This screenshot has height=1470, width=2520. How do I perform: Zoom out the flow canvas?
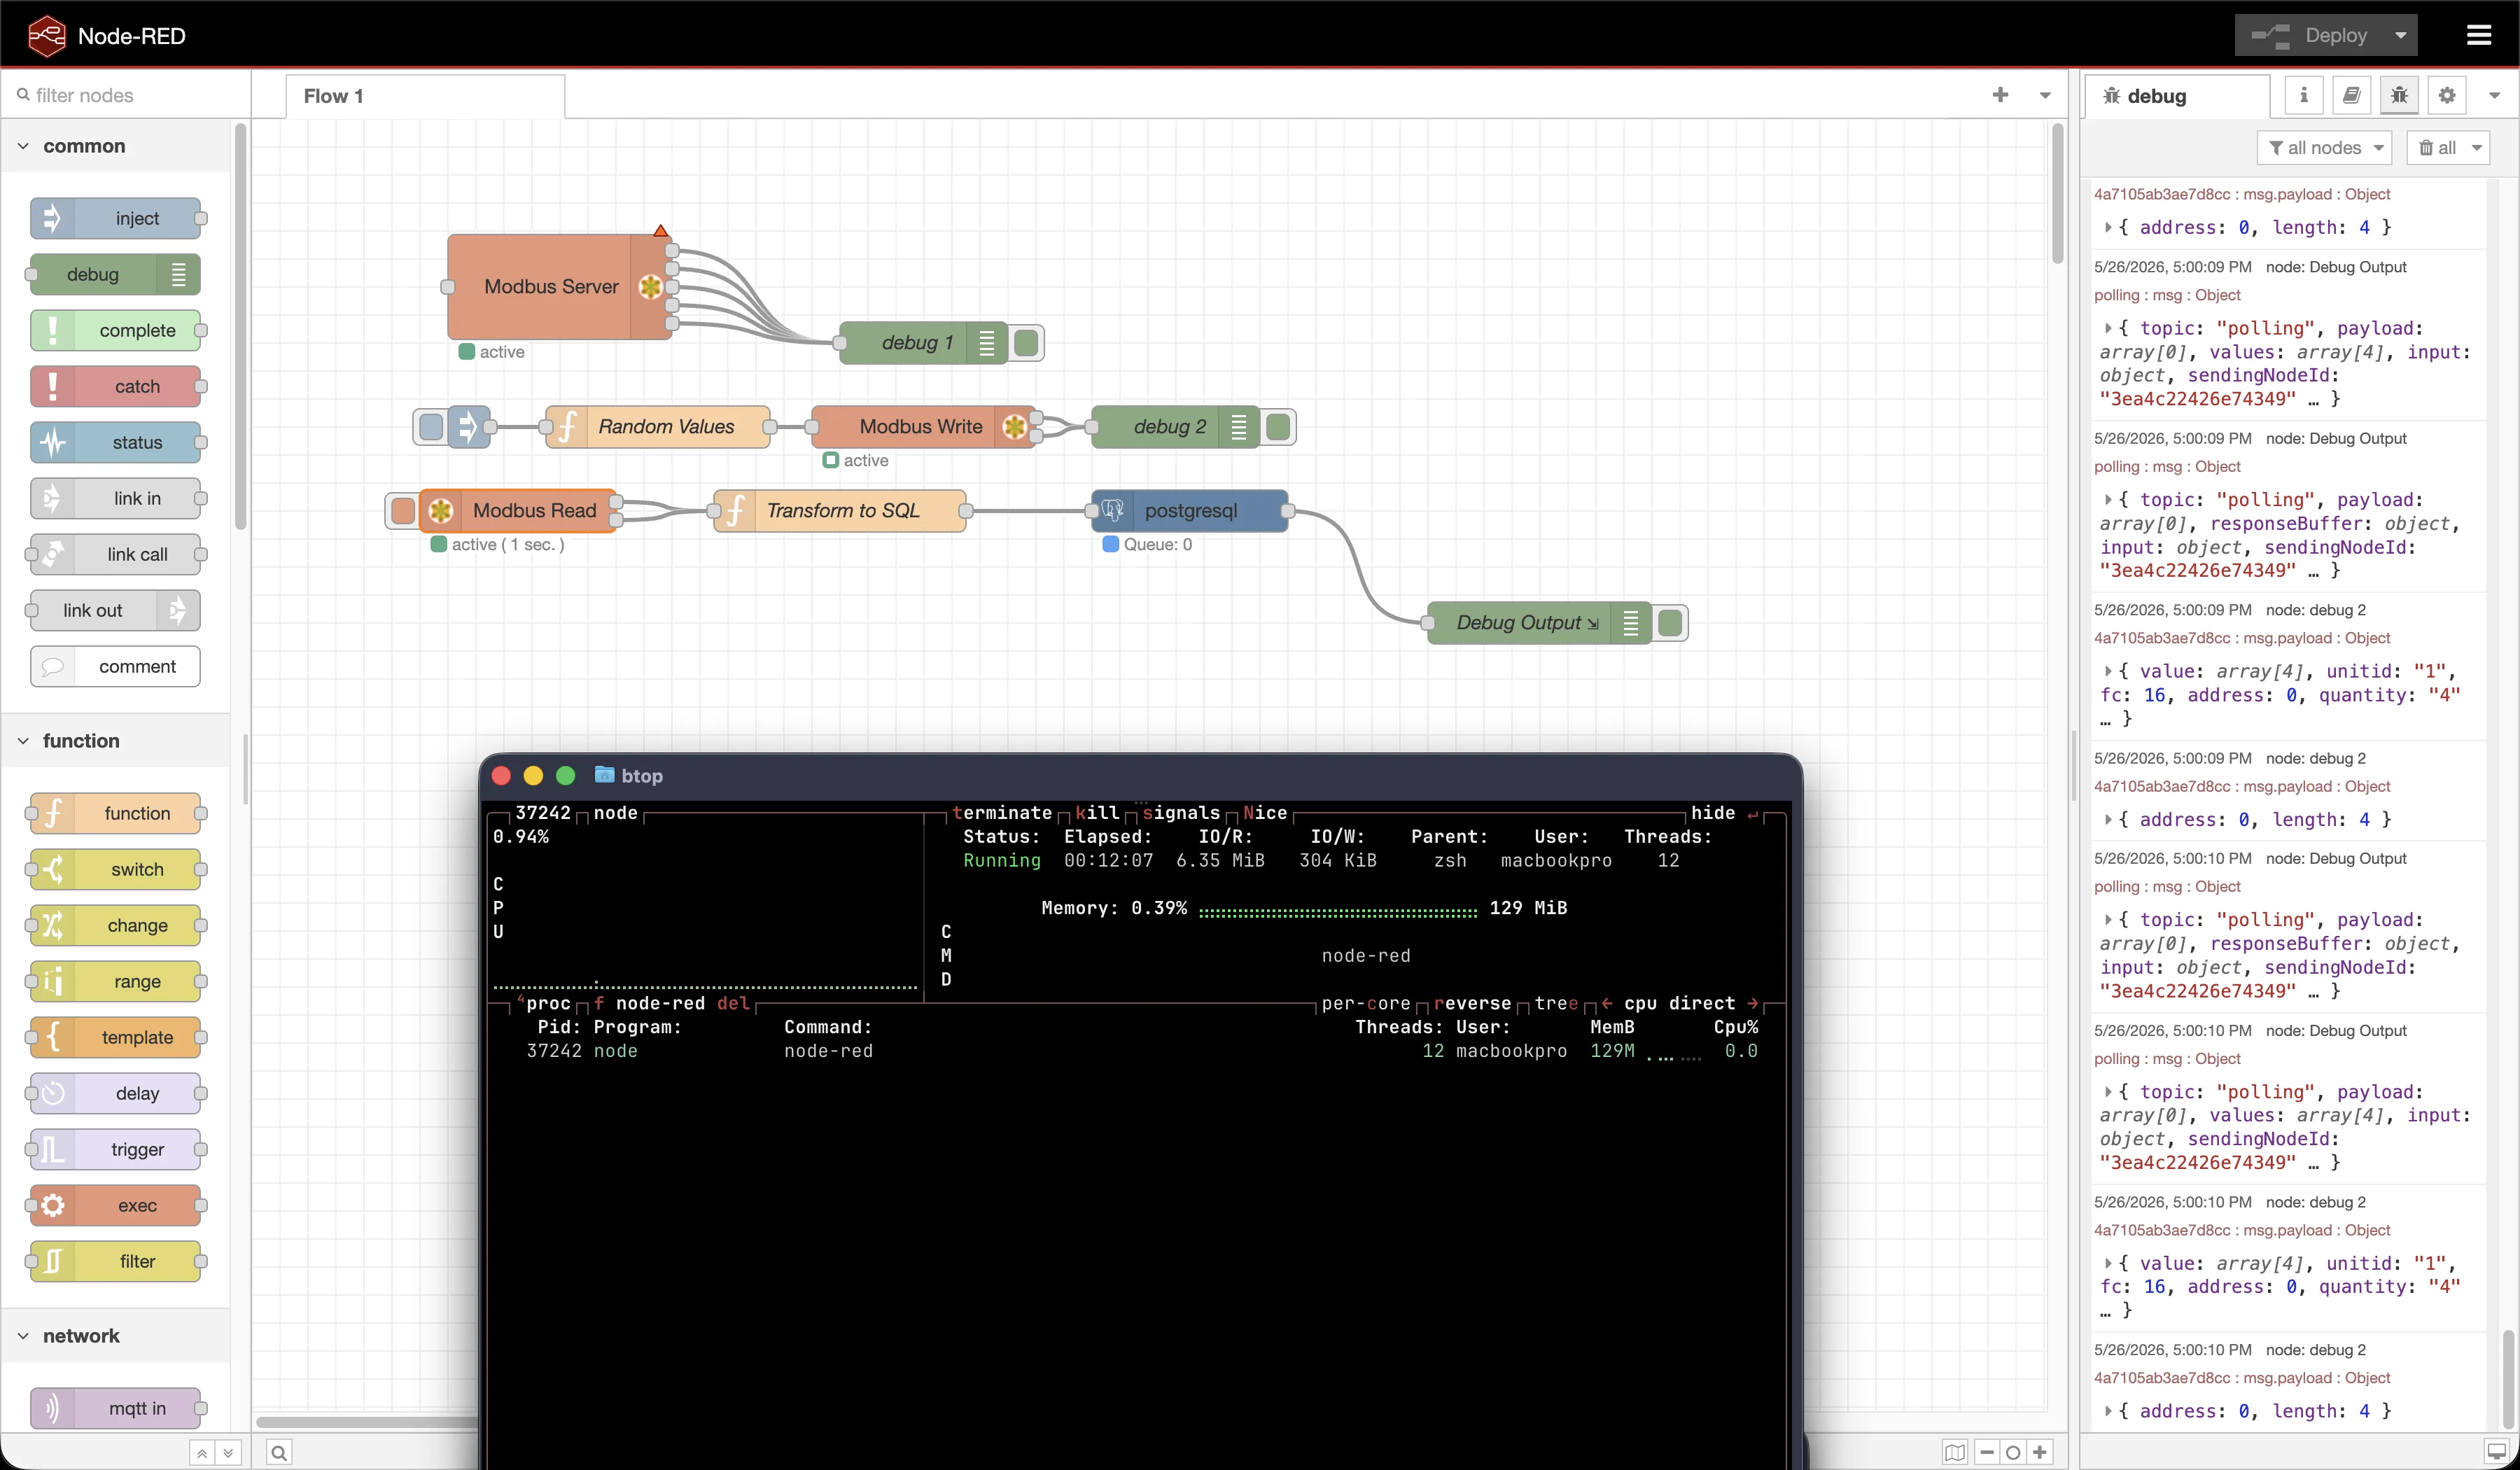(x=1987, y=1452)
